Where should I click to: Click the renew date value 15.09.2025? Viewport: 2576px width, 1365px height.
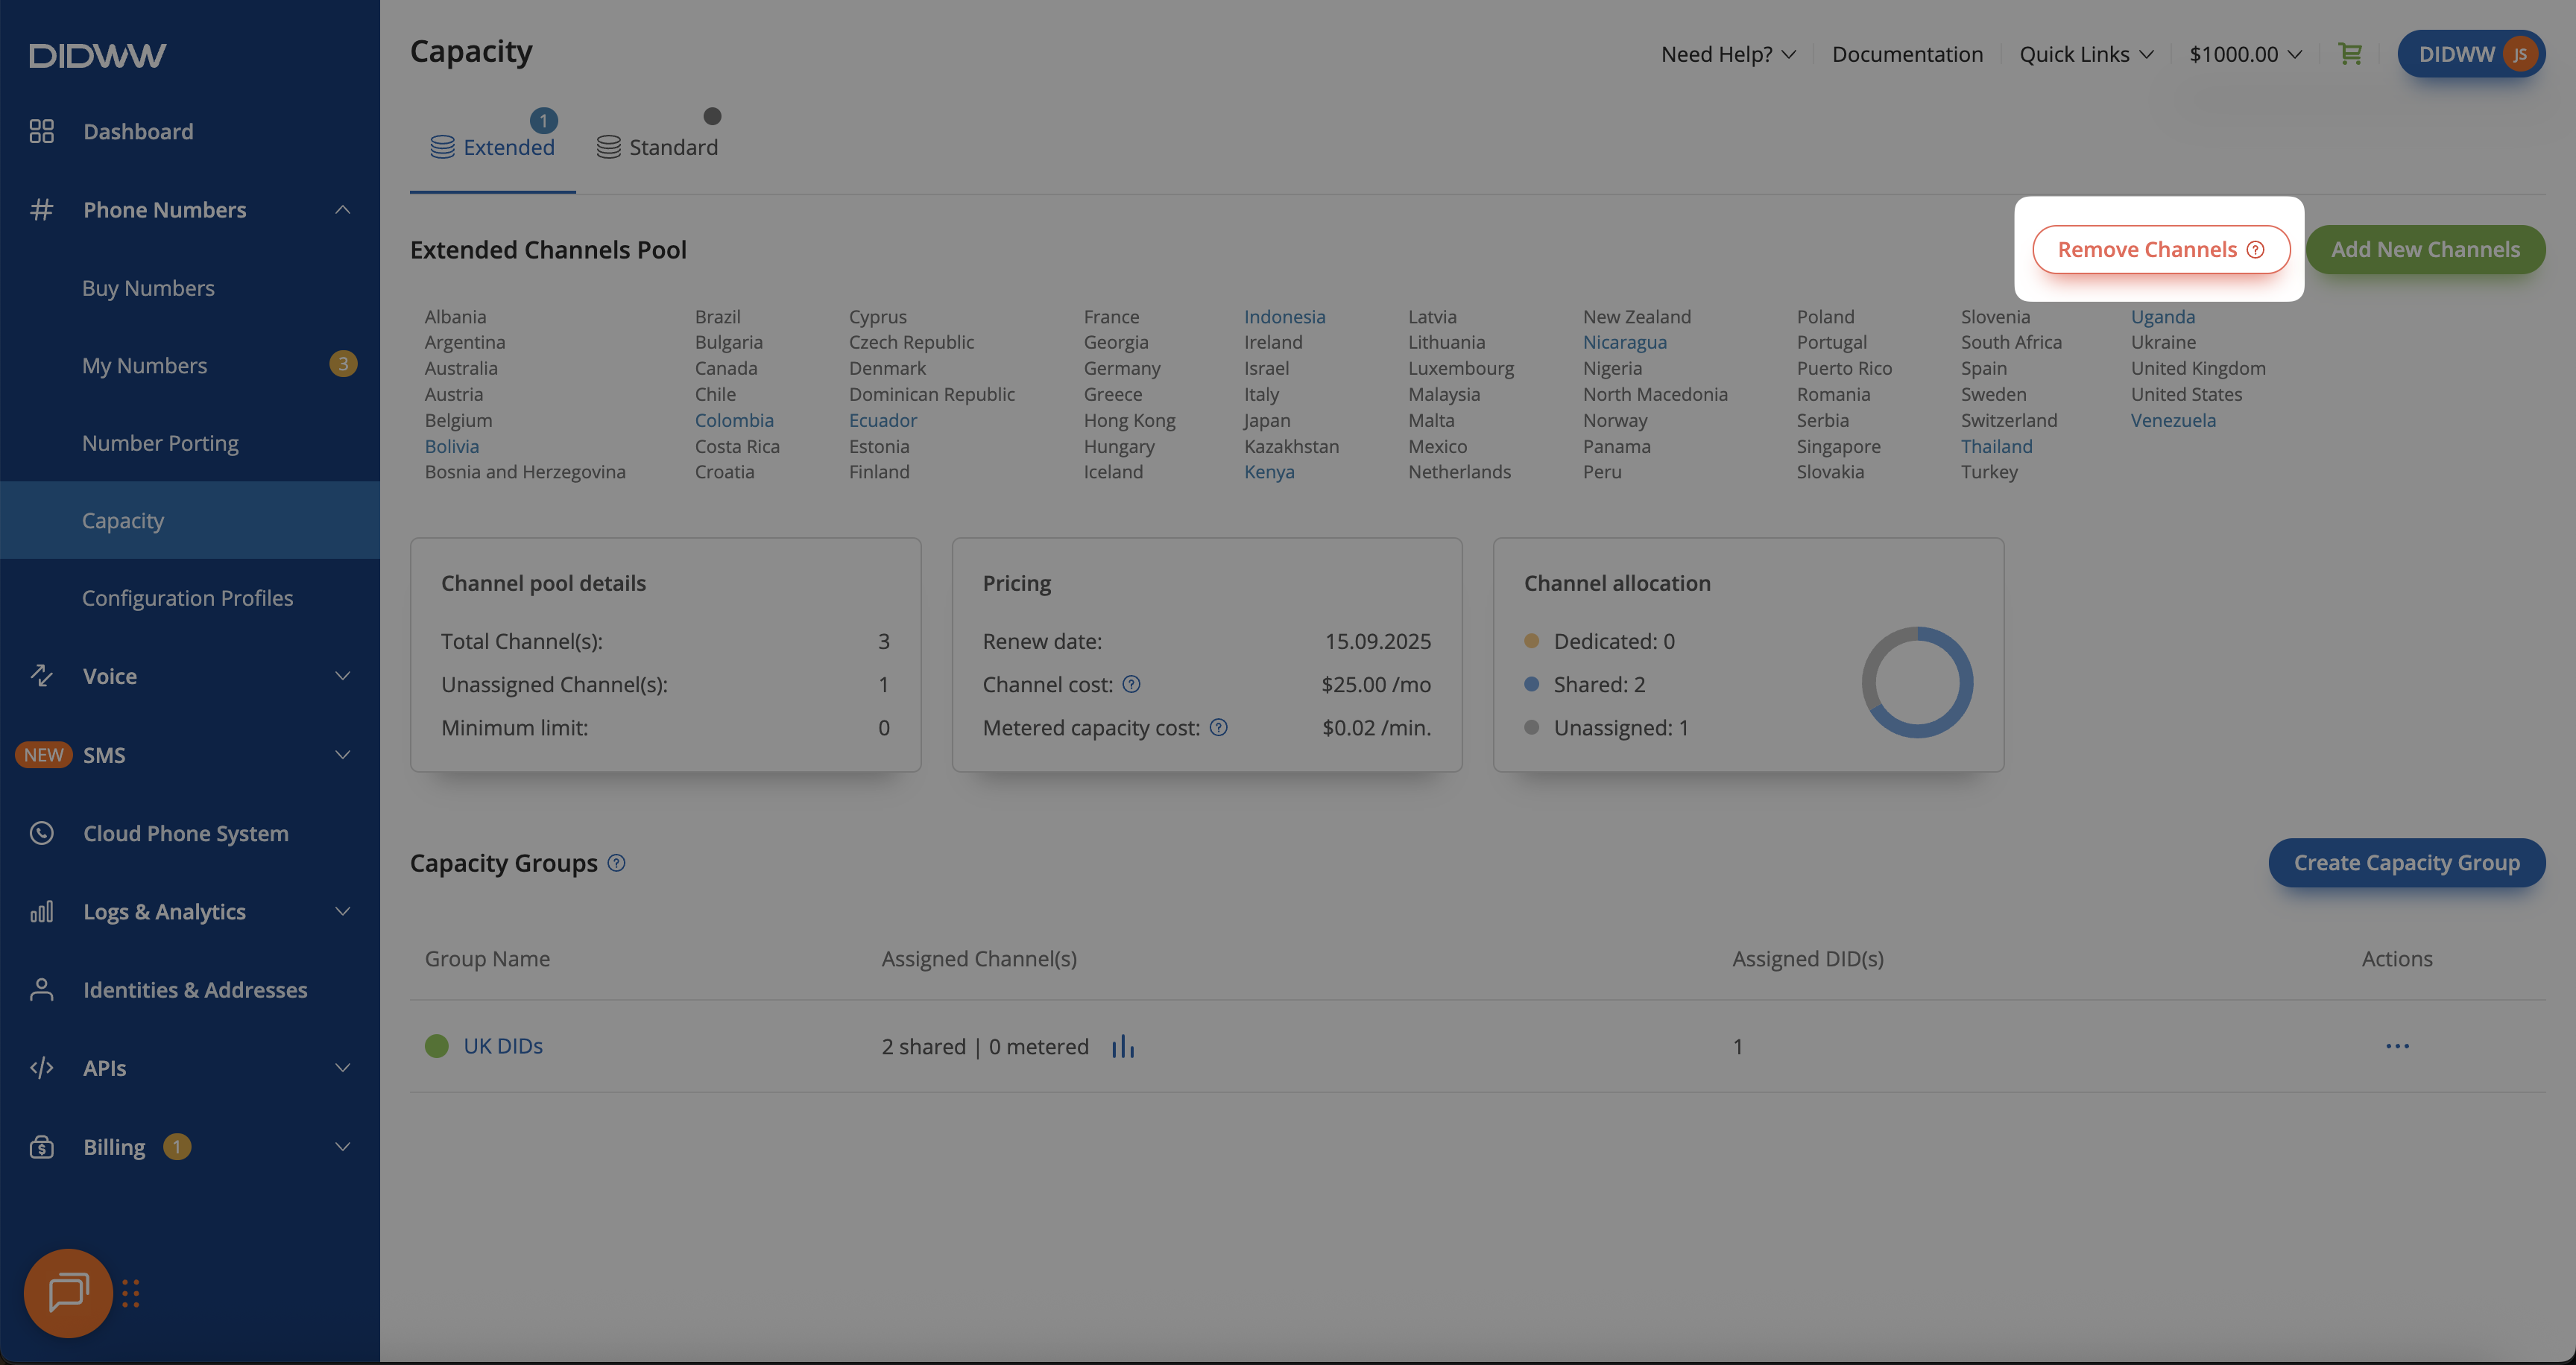[x=1378, y=641]
